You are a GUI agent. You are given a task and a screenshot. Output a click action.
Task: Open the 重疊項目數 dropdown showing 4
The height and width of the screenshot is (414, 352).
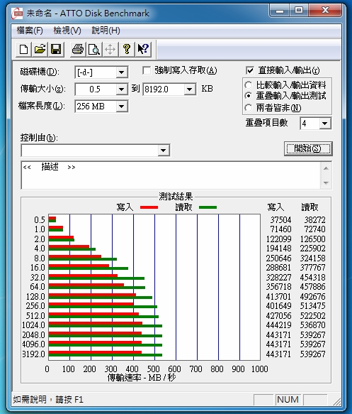(325, 124)
